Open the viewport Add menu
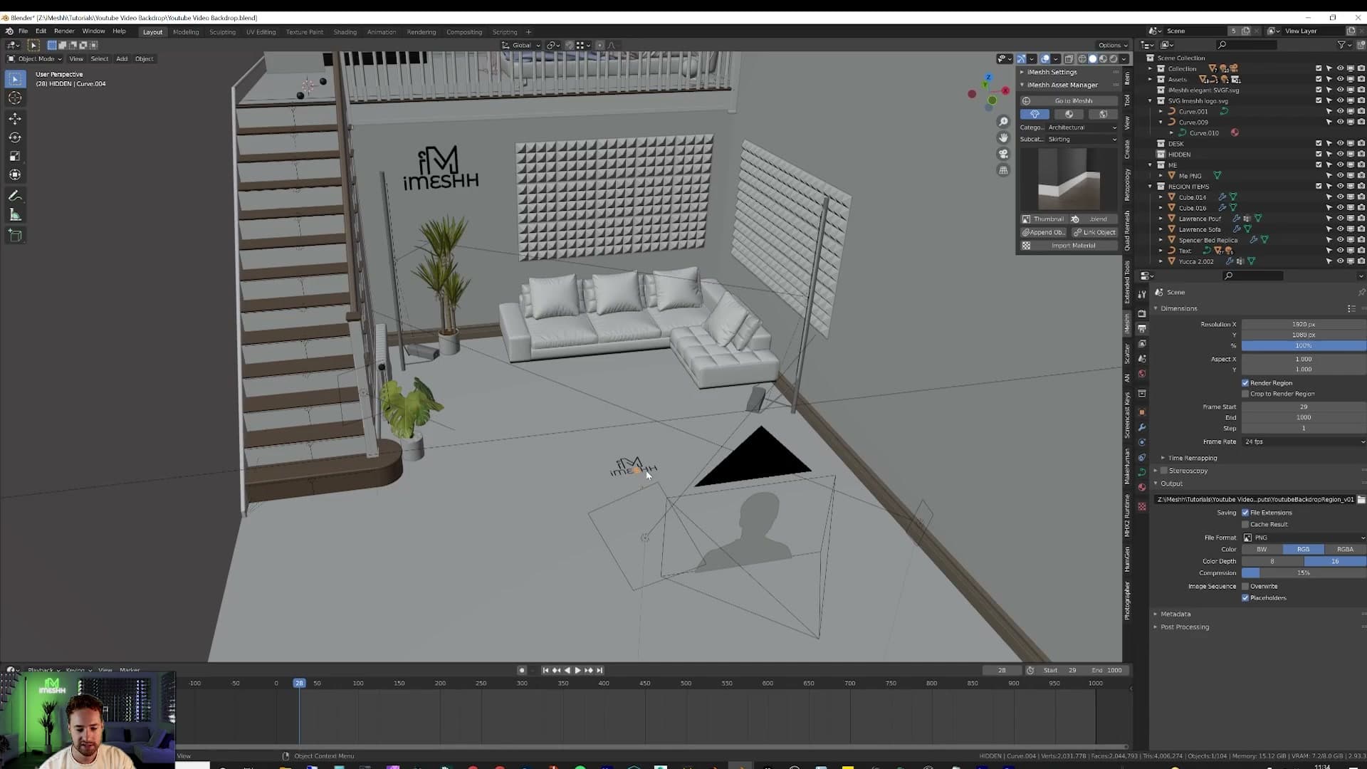 pyautogui.click(x=122, y=59)
